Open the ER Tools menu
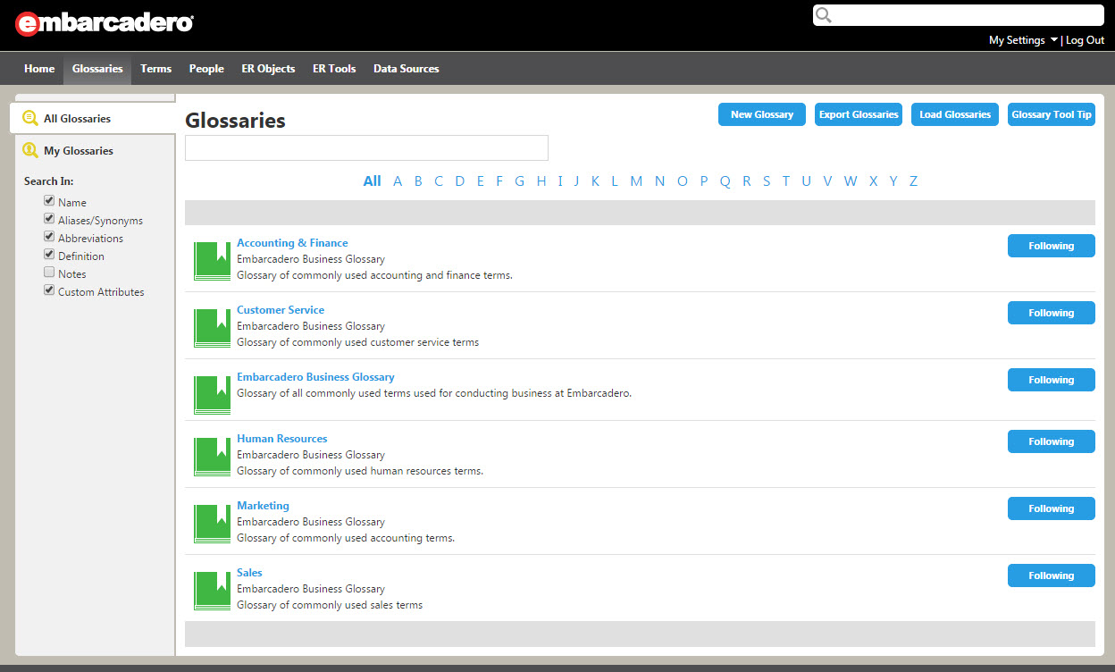1115x672 pixels. [x=334, y=69]
